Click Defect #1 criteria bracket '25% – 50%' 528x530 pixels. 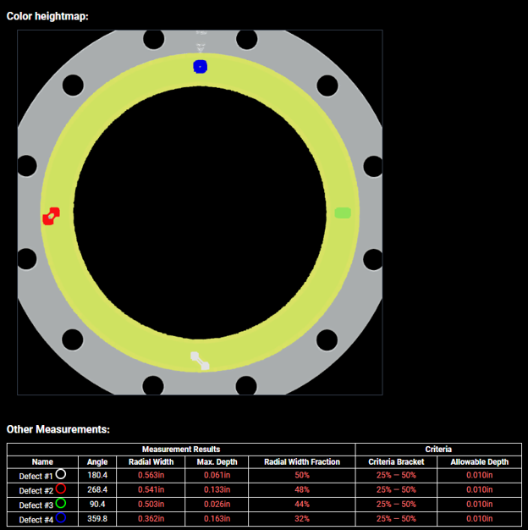pyautogui.click(x=396, y=475)
